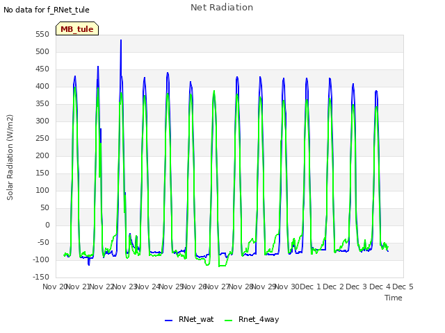Click the 550 y-axis tick label
The height and width of the screenshot is (333, 445).
point(42,35)
